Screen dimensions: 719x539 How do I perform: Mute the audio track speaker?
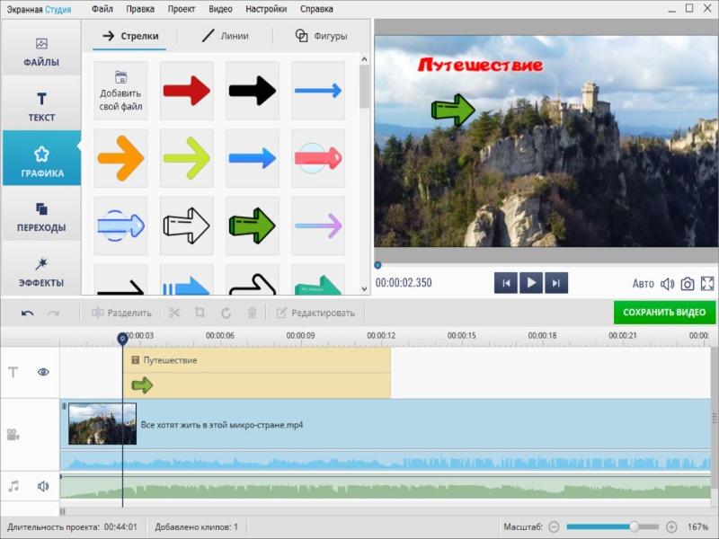pos(42,486)
